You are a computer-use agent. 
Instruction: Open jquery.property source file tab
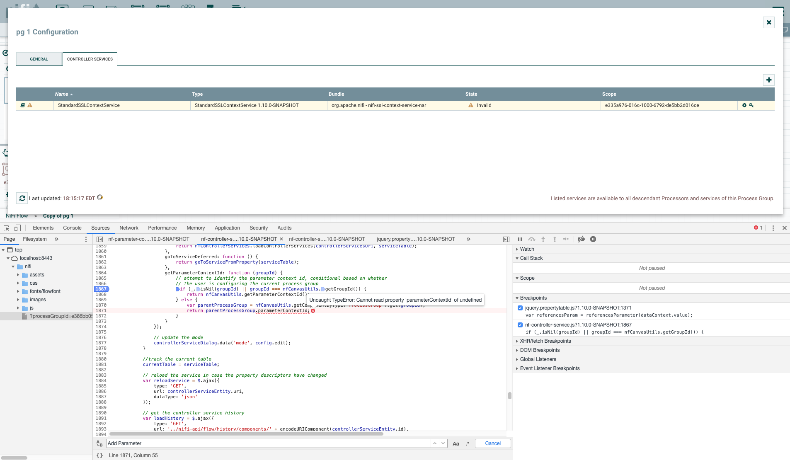pyautogui.click(x=416, y=239)
